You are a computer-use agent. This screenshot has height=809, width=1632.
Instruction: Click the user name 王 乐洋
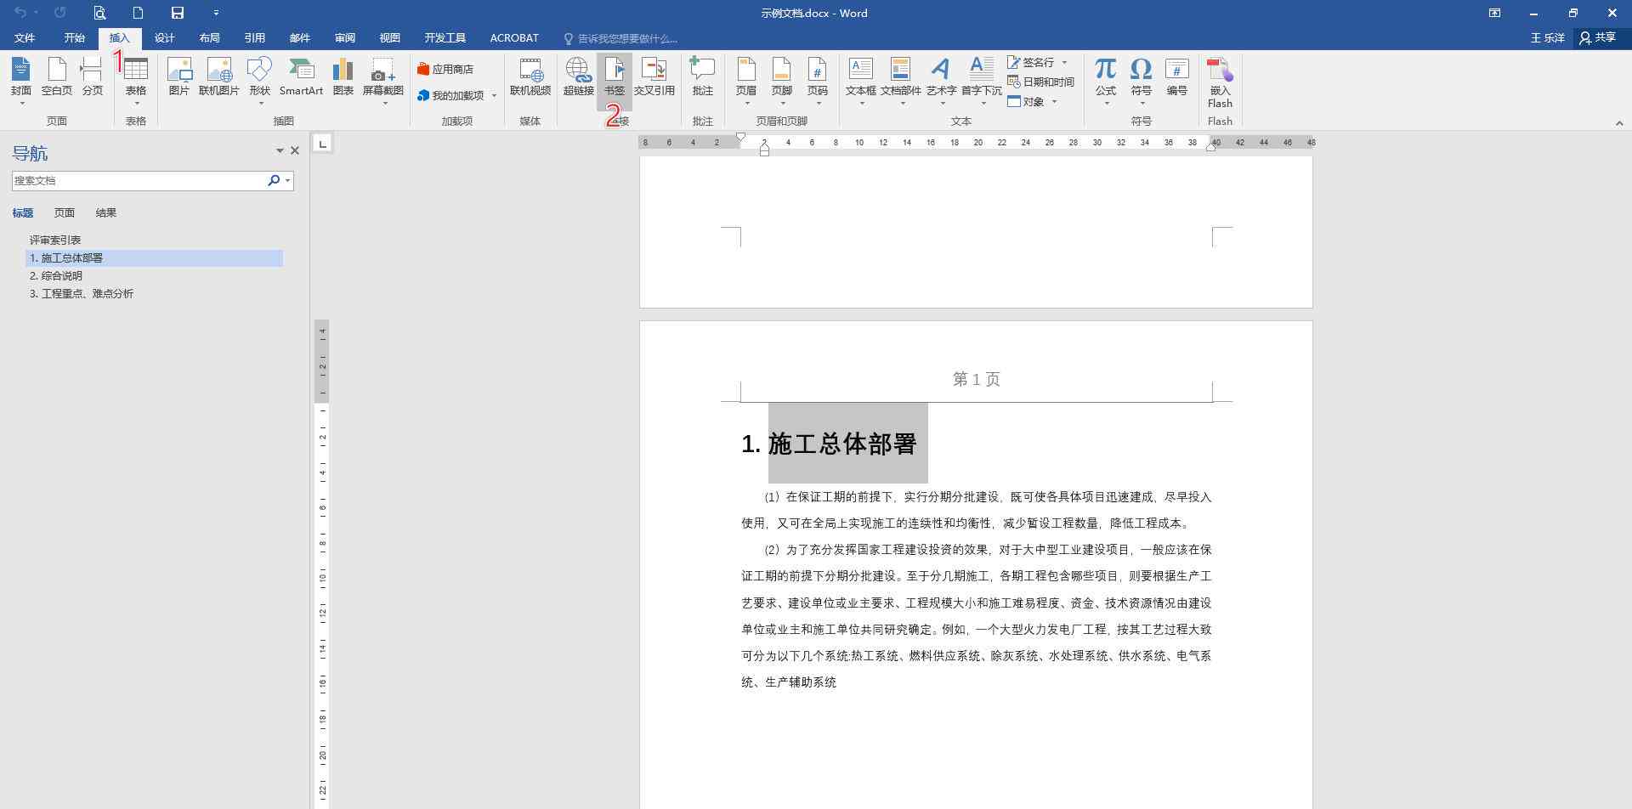point(1548,38)
